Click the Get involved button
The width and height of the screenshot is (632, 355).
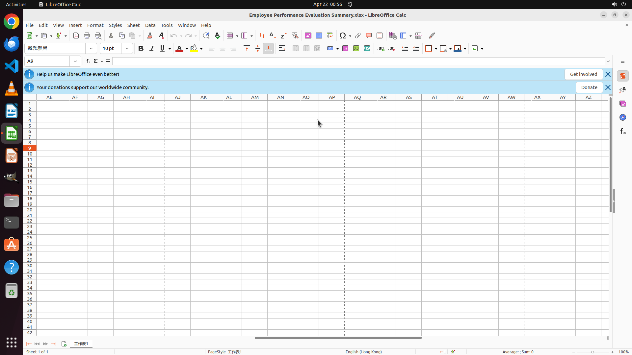point(583,74)
